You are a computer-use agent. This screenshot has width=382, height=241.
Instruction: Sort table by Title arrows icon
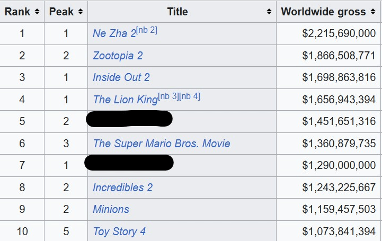(269, 12)
